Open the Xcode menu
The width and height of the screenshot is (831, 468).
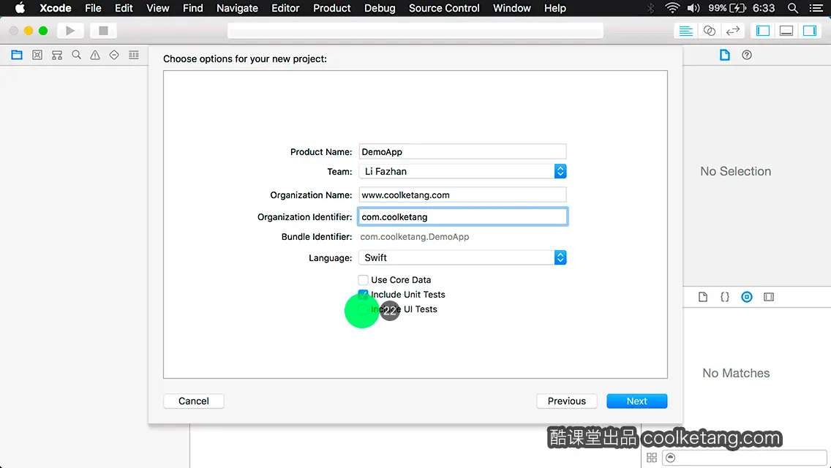click(x=55, y=8)
